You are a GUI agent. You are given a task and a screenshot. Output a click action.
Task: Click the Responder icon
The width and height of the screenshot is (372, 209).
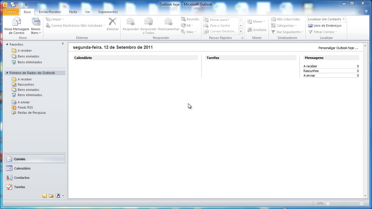pos(131,22)
